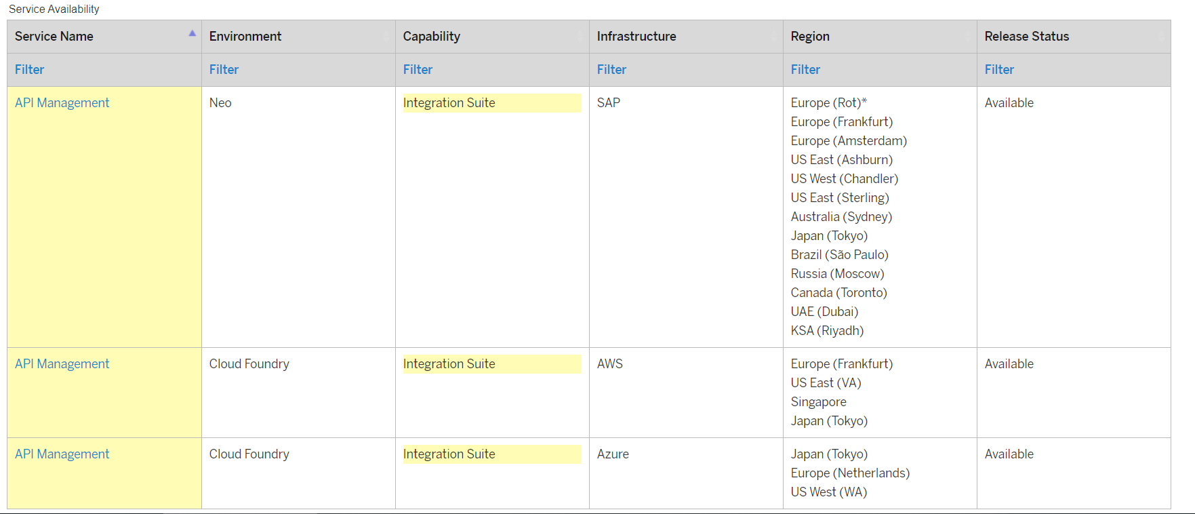The image size is (1195, 514).
Task: Click Integration Suite cell in AWS row
Action: 449,364
